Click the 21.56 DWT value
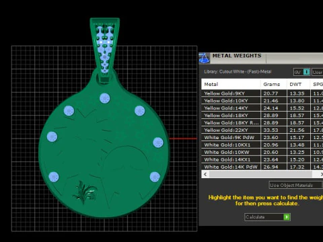The image size is (323, 242). [297, 130]
